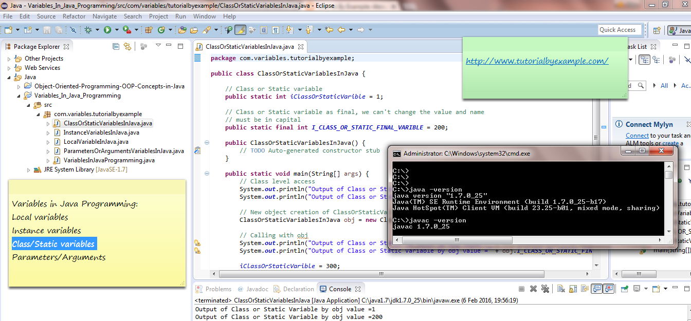Open the New wizard dropdown arrow

click(x=17, y=30)
